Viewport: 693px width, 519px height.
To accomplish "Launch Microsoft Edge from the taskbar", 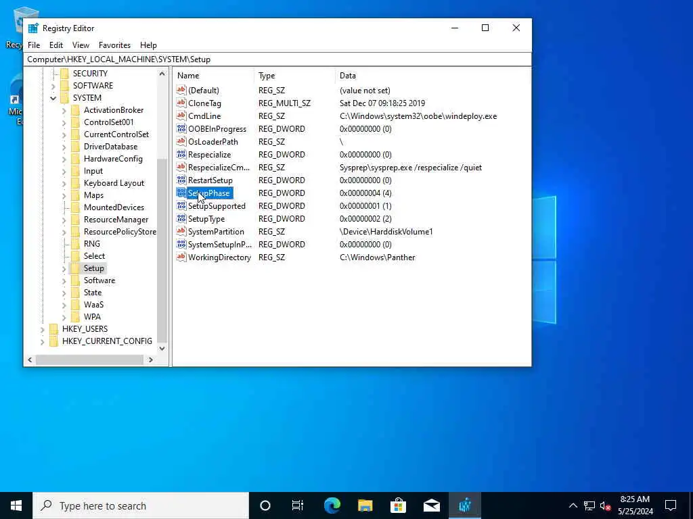I will tap(332, 505).
